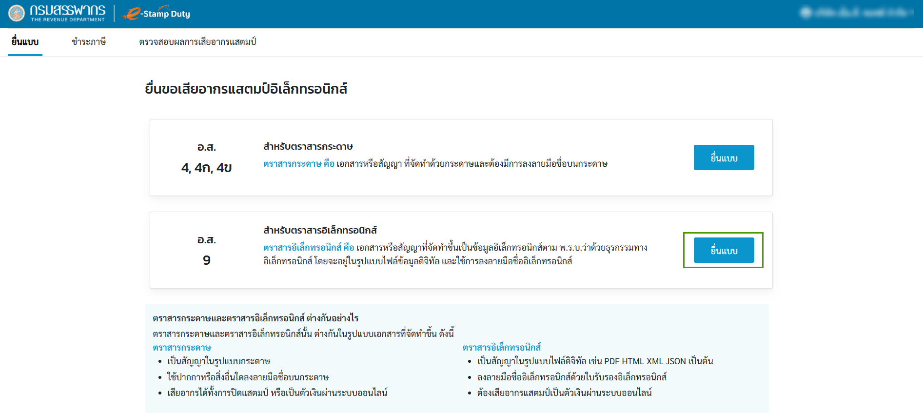The image size is (923, 413).
Task: Click the e-Stamp Duty logo
Action: (x=157, y=14)
